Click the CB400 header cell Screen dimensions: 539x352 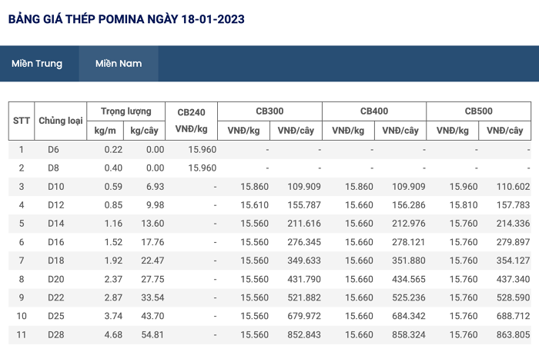click(x=374, y=111)
